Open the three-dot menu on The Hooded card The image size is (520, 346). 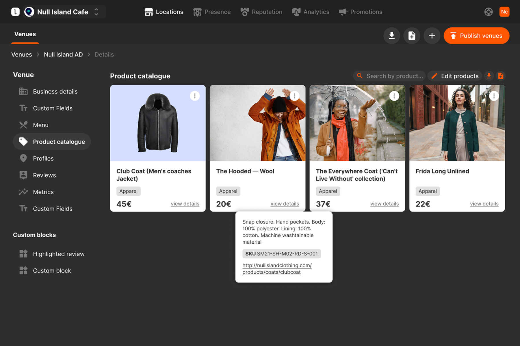(294, 96)
